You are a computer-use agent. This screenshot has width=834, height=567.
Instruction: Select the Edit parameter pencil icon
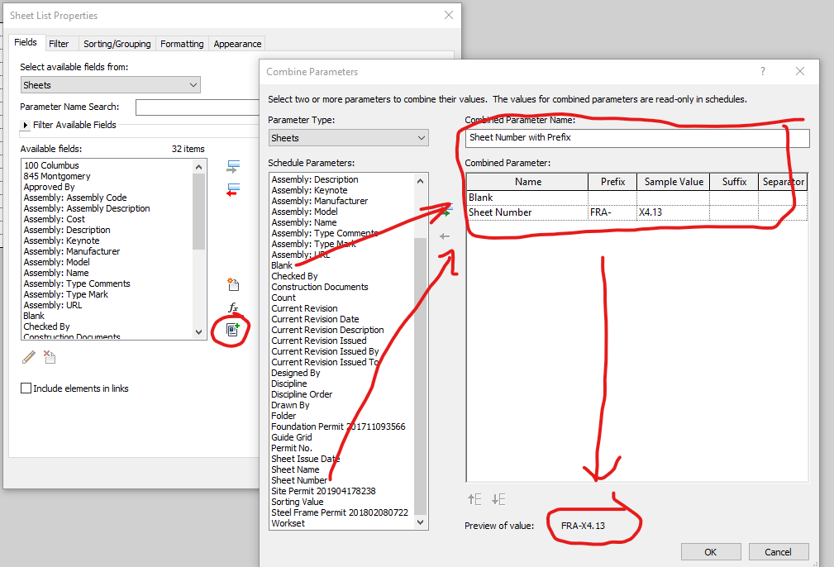pyautogui.click(x=27, y=356)
